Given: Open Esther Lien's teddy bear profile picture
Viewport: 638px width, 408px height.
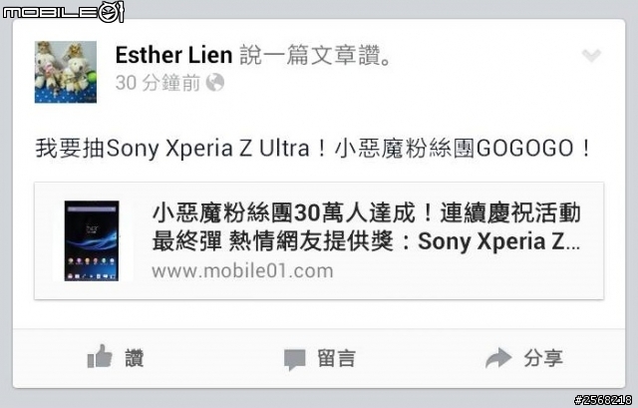Looking at the screenshot, I should [x=66, y=72].
